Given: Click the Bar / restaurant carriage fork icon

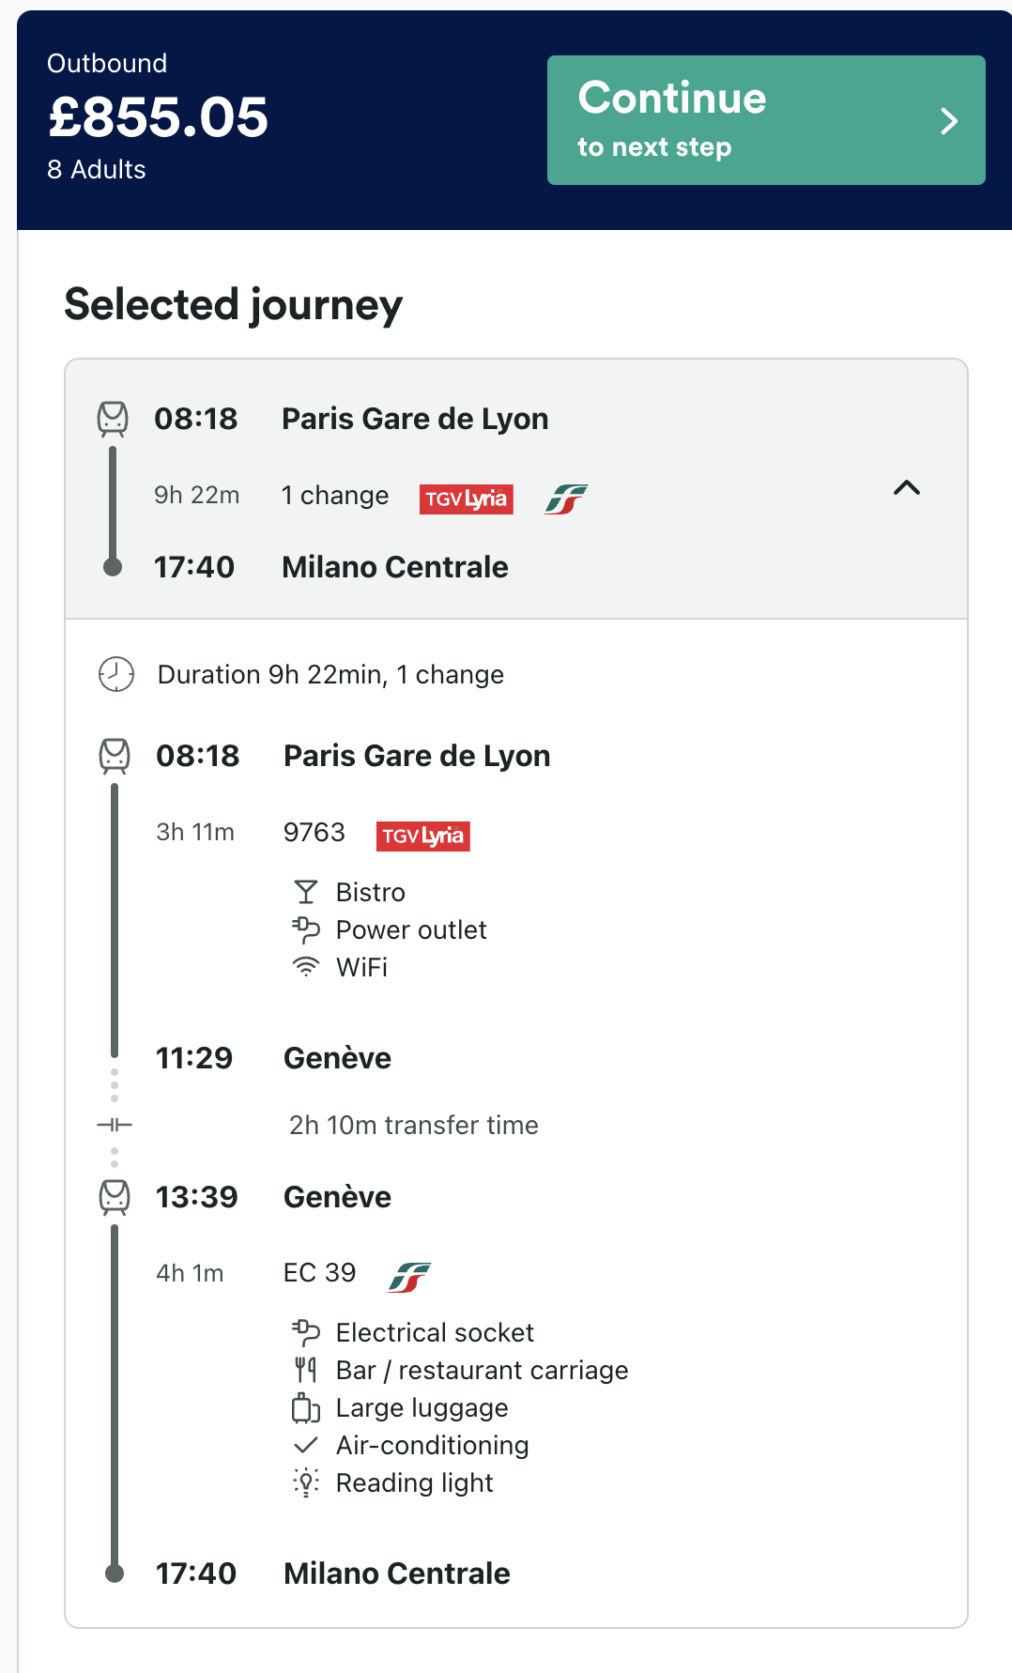Looking at the screenshot, I should 306,1371.
